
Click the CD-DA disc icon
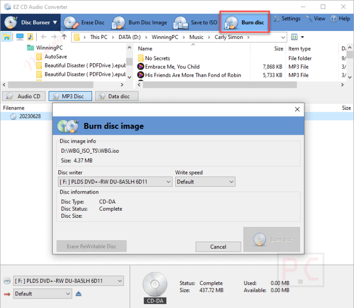click(x=155, y=284)
